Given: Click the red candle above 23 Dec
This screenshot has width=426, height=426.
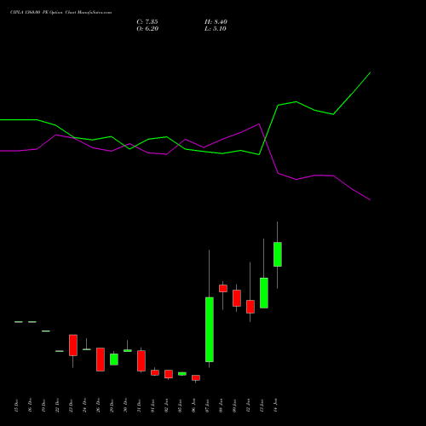Looking at the screenshot, I should (x=73, y=345).
